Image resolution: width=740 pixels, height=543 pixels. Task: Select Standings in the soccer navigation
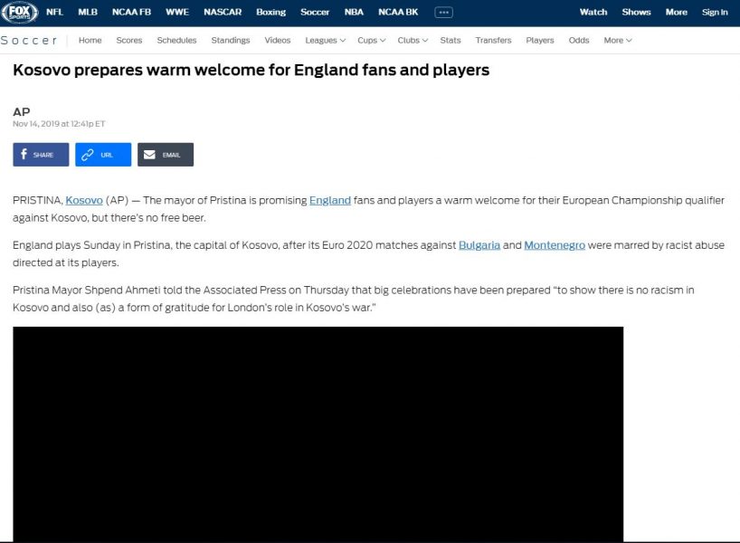click(231, 40)
